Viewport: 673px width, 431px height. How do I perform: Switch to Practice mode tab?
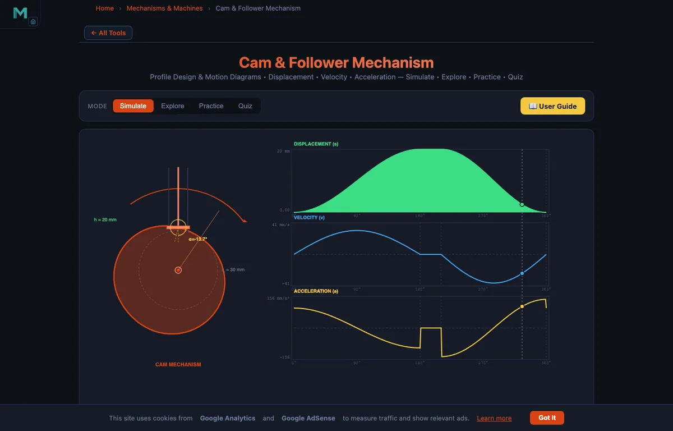click(211, 106)
